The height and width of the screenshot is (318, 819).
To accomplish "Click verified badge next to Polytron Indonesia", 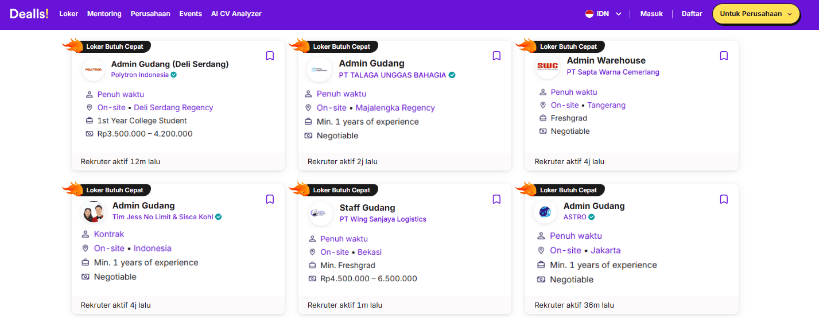I will tap(173, 75).
